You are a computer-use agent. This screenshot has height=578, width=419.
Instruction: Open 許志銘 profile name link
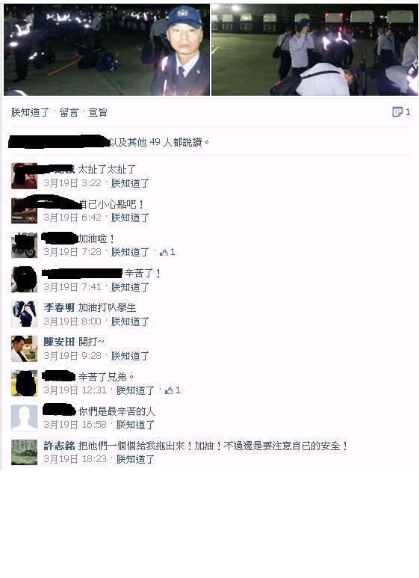click(59, 446)
